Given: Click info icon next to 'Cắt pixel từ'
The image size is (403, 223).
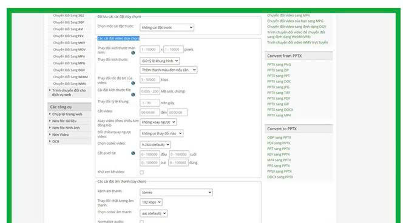Looking at the screenshot, I should pyautogui.click(x=133, y=153).
